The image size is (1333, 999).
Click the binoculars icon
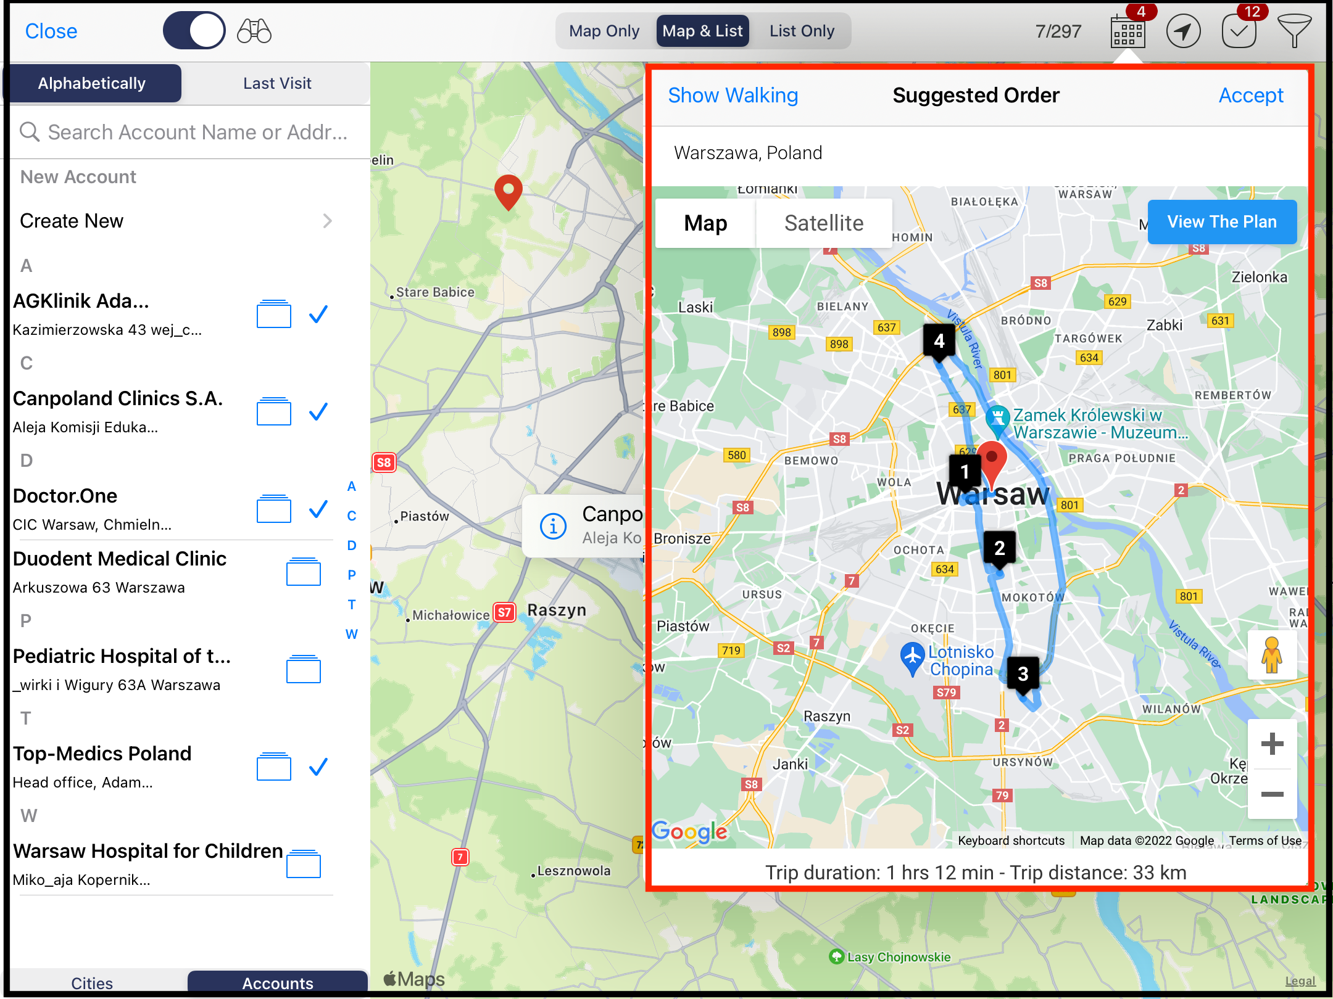tap(254, 31)
